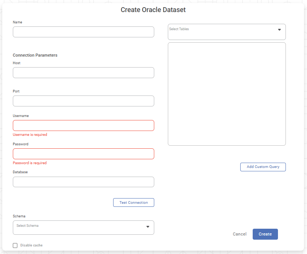Click the blue Create button
This screenshot has height=254, width=307.
tap(265, 234)
